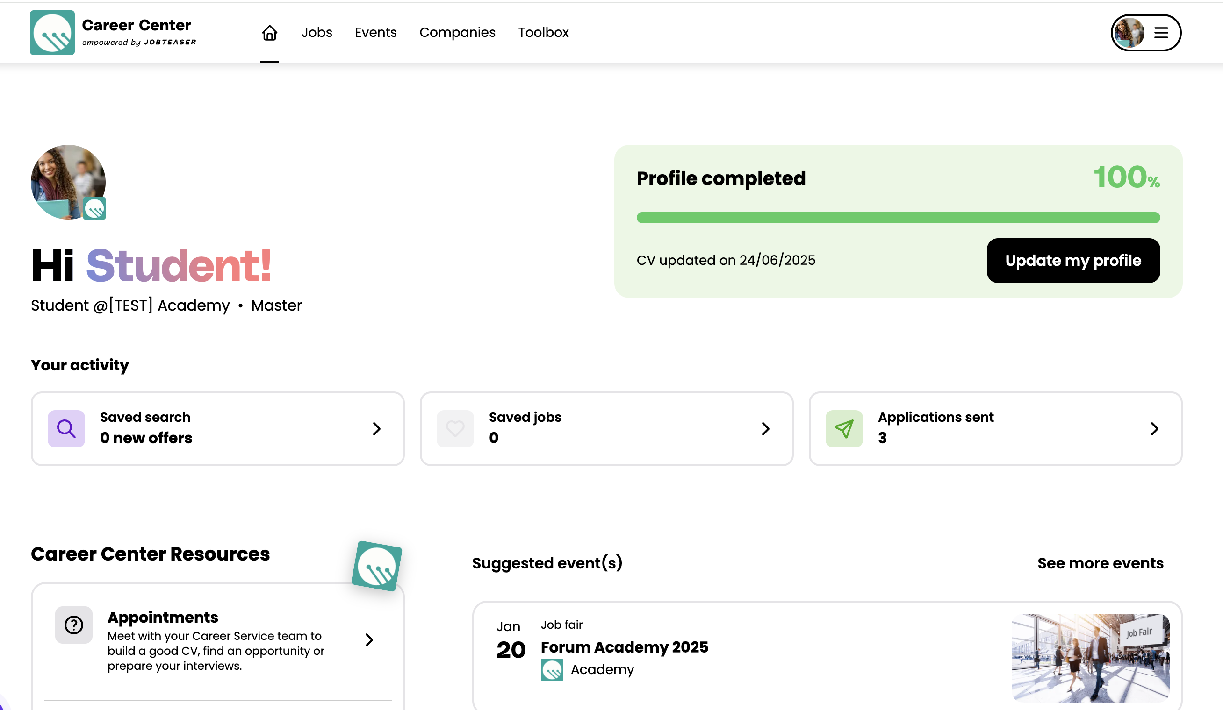The width and height of the screenshot is (1223, 710).
Task: Click the Jan 20 event date
Action: (x=511, y=640)
